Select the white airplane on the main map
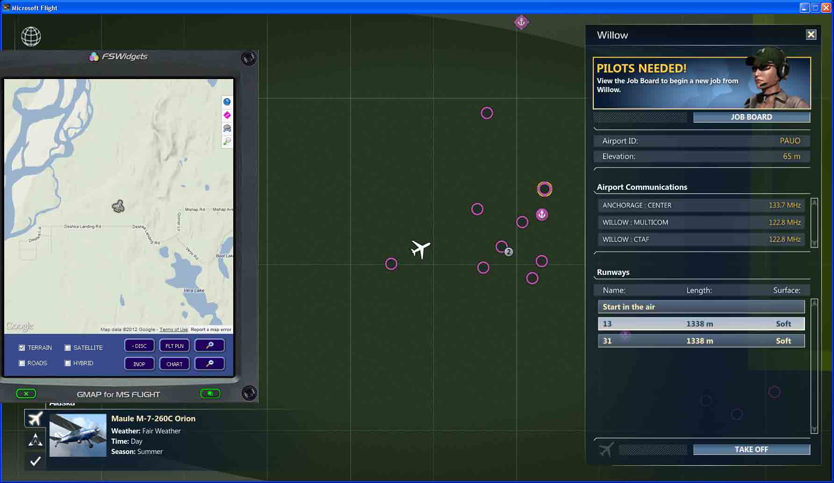834x483 pixels. [420, 249]
